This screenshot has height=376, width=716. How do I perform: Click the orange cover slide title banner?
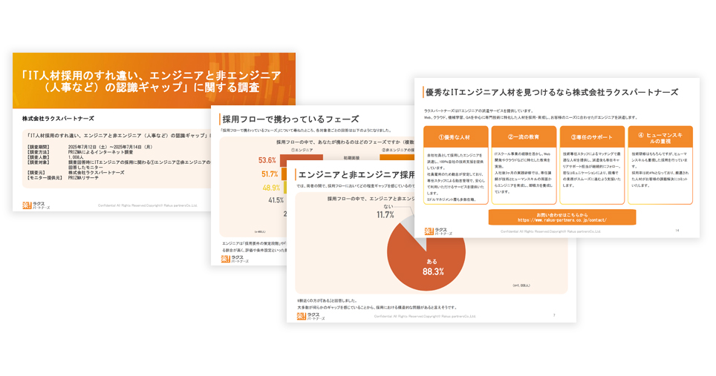coord(154,81)
